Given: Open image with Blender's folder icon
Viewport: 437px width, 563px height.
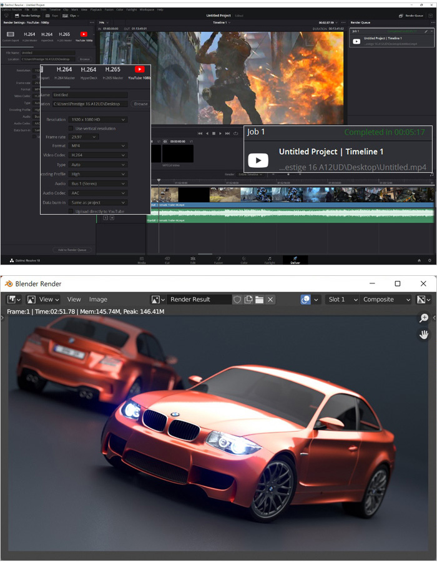Looking at the screenshot, I should [x=259, y=300].
